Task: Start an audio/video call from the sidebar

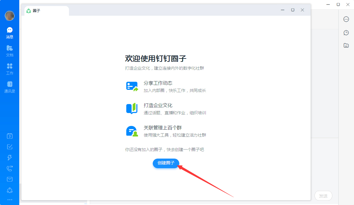Action: pyautogui.click(x=9, y=168)
